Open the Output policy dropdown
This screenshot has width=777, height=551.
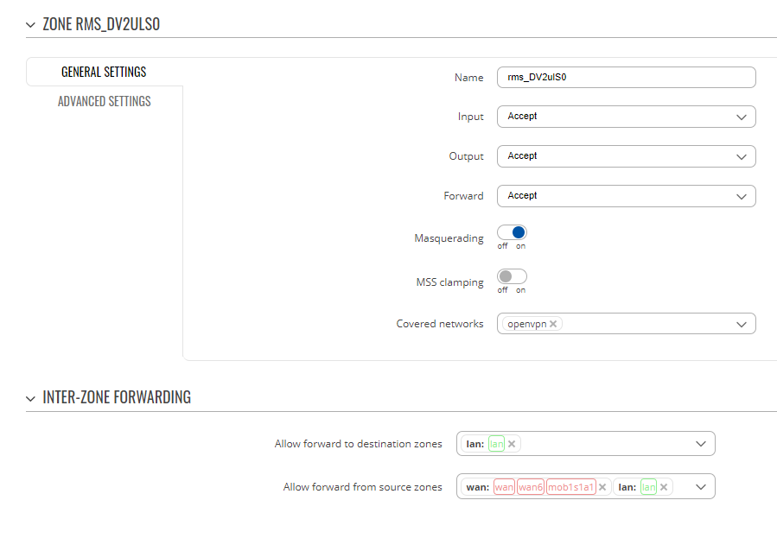627,156
